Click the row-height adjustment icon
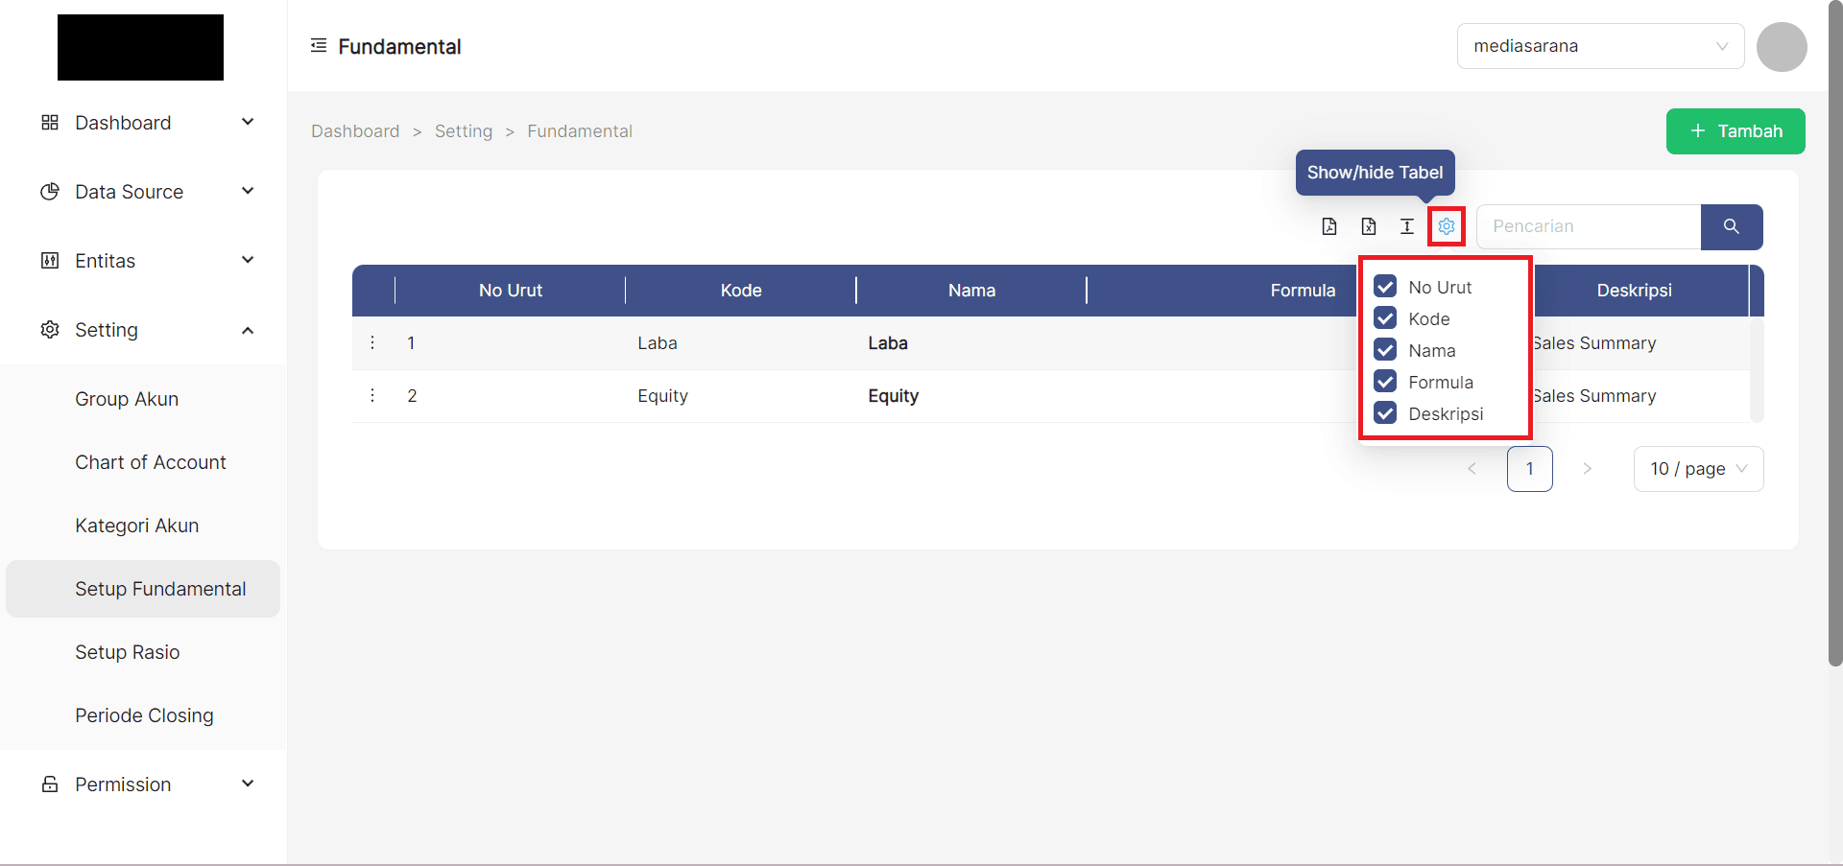Image resolution: width=1843 pixels, height=866 pixels. [1407, 226]
